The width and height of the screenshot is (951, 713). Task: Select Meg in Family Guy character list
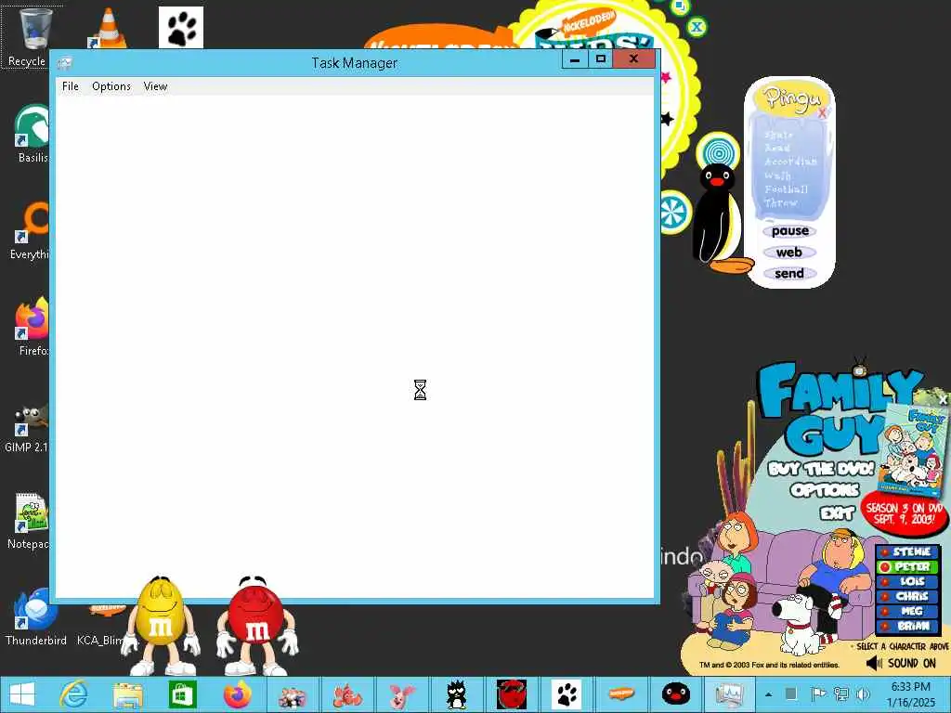908,611
